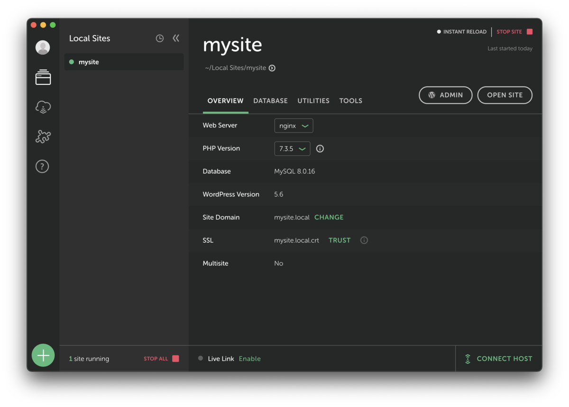Click Trust for SSL certificate
The image size is (569, 407).
coord(340,240)
